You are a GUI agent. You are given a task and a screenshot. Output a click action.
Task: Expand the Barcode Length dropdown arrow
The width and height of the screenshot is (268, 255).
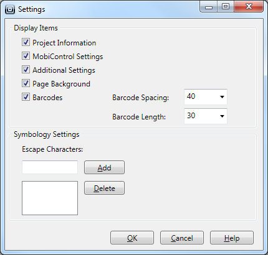point(222,116)
